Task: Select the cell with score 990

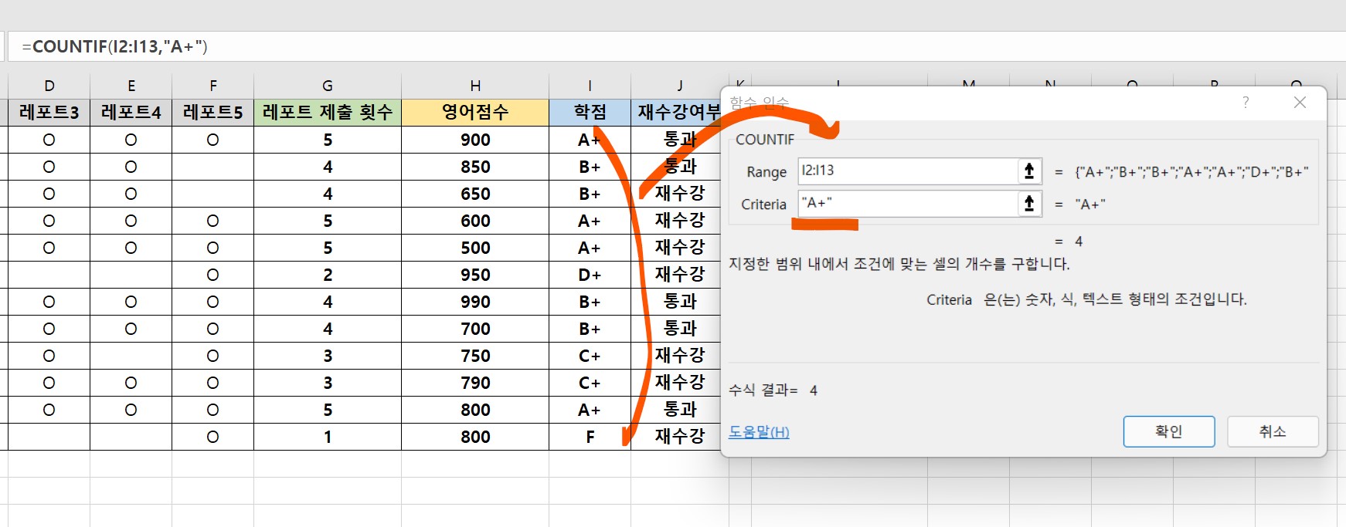Action: [475, 302]
